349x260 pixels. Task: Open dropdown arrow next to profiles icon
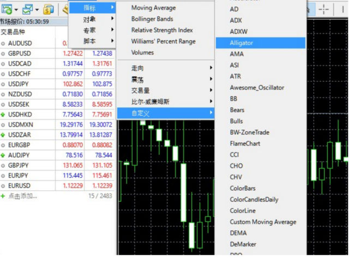click(x=37, y=10)
